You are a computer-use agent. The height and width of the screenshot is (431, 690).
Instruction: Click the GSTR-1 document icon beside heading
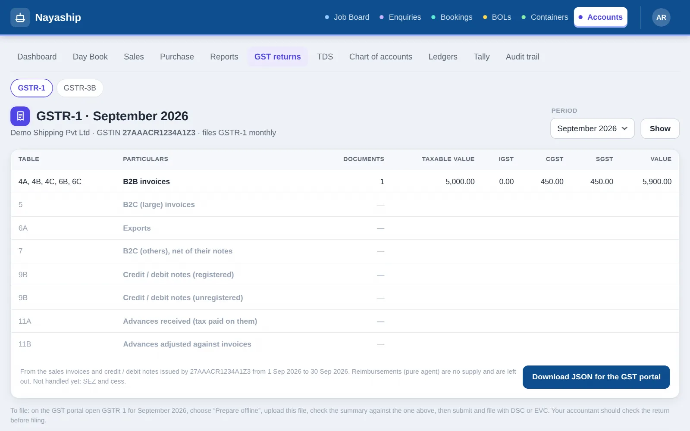click(20, 116)
